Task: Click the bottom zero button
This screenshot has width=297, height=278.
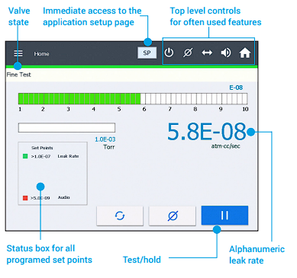Action: click(173, 216)
